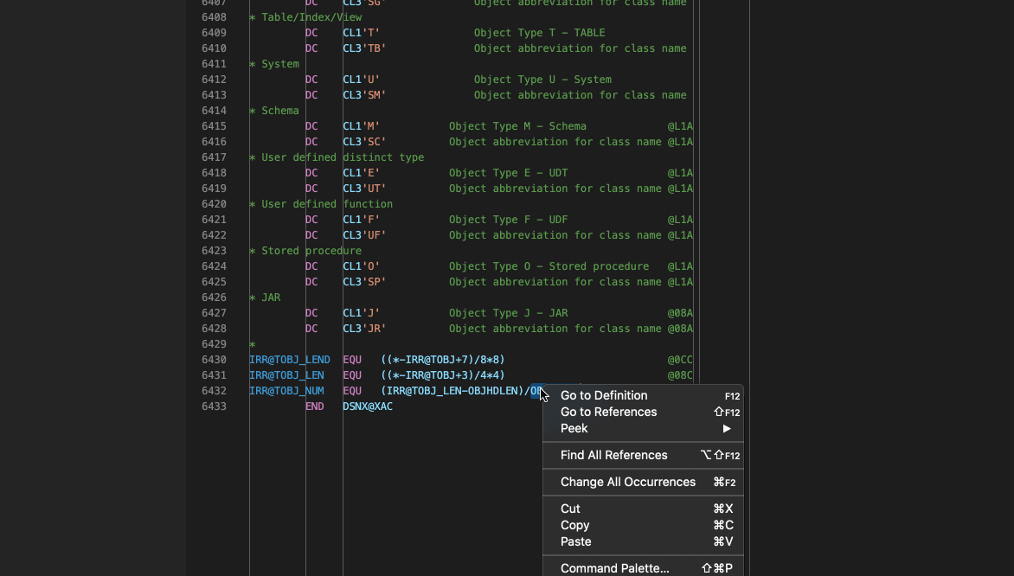
Task: Click the @0CC marker on line 6430
Action: (x=680, y=360)
